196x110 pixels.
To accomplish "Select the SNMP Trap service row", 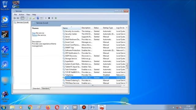I will point(94,48).
